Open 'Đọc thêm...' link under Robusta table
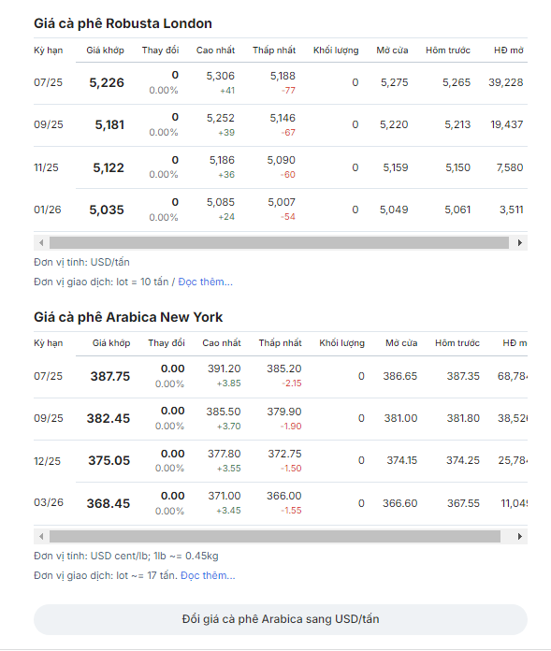The width and height of the screenshot is (551, 651). click(x=205, y=282)
